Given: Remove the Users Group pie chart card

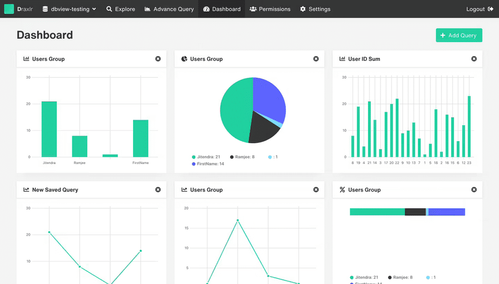Looking at the screenshot, I should coord(316,59).
